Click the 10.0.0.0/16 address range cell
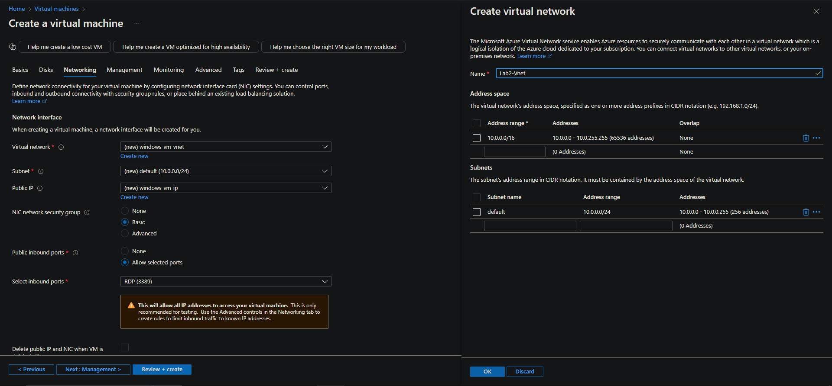Image resolution: width=832 pixels, height=386 pixels. pos(501,138)
